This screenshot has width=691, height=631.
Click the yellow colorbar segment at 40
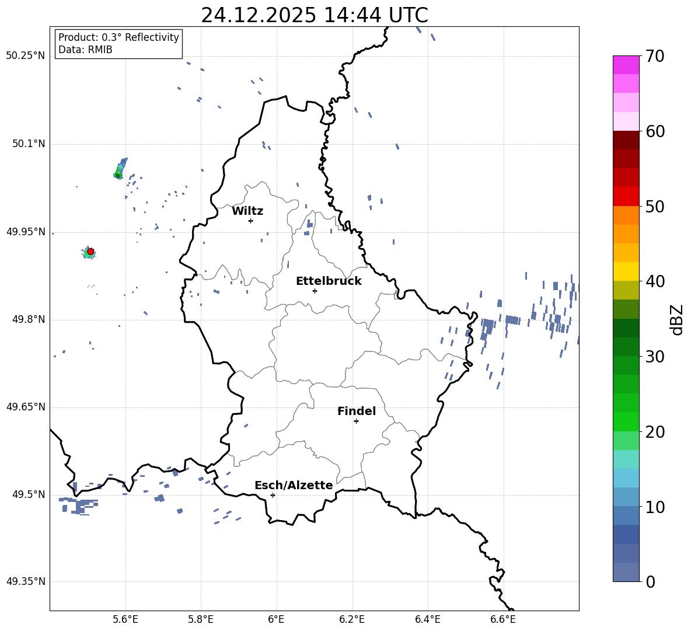626,271
